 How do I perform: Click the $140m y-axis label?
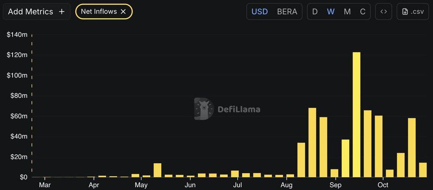[x=17, y=35]
